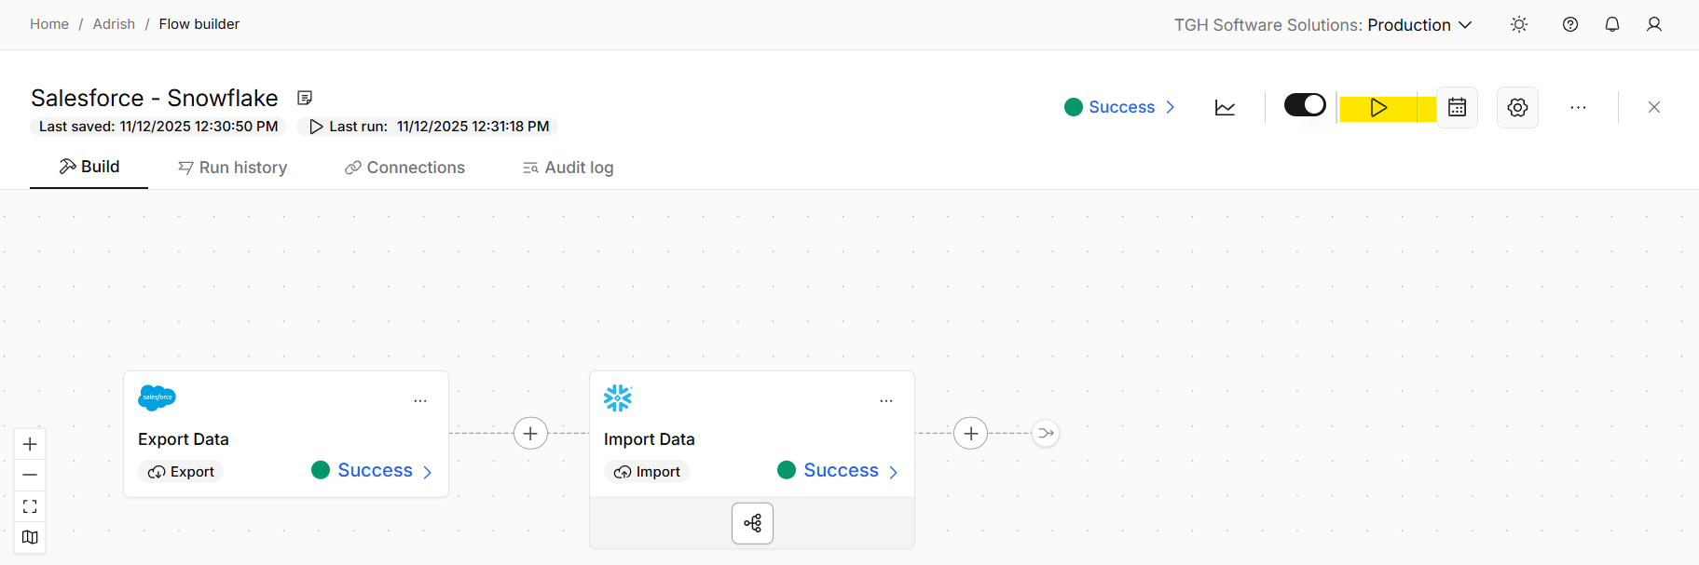1699x565 pixels.
Task: Click the Flow builder breadcrumb
Action: (x=199, y=24)
